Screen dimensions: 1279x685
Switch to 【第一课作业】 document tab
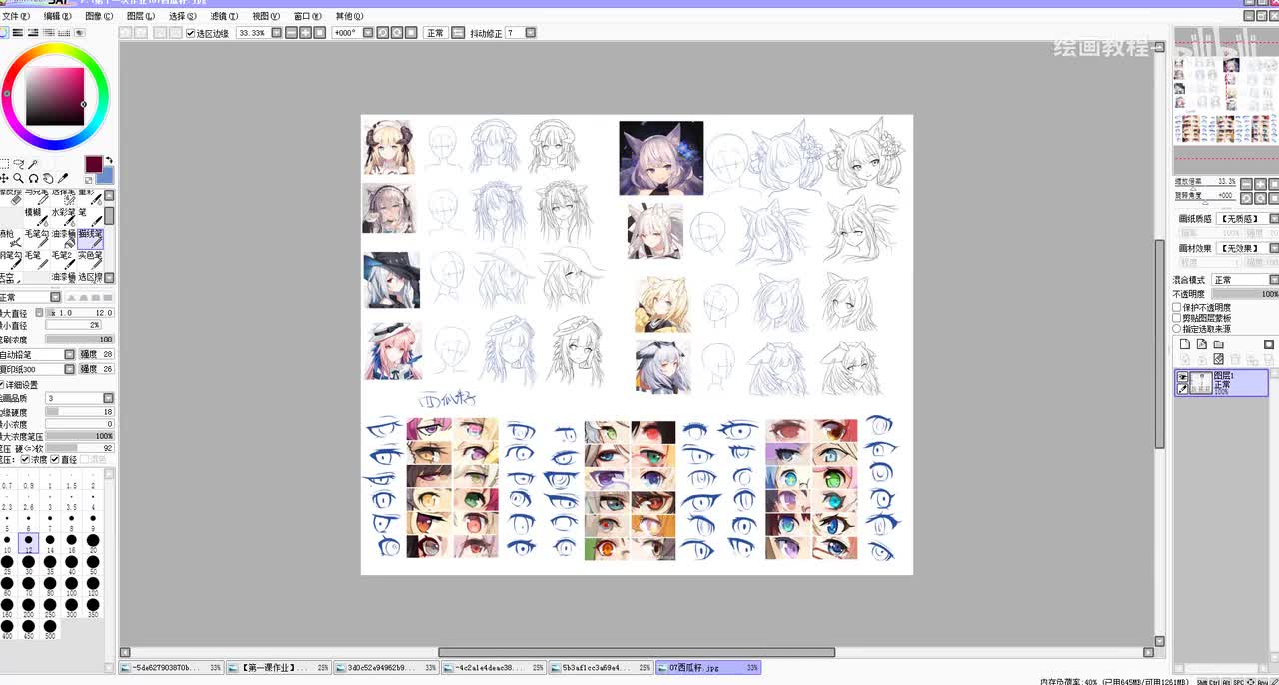[278, 668]
